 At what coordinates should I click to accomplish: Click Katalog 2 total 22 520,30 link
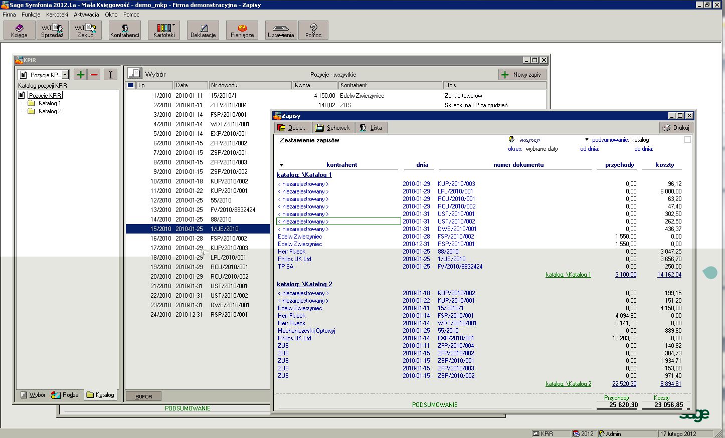624,384
